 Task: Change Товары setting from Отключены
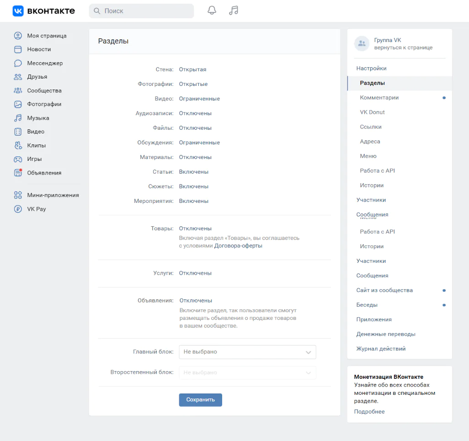coord(195,228)
